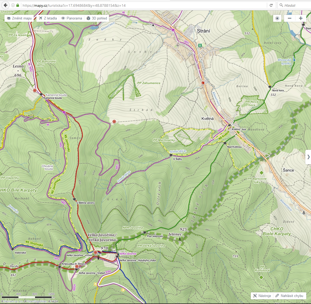Click the site info icon in address bar
This screenshot has height=304, width=311.
pyautogui.click(x=13, y=5)
